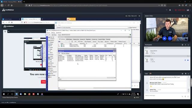
Task: Click the WPS Client button
Action: [x=80, y=42]
